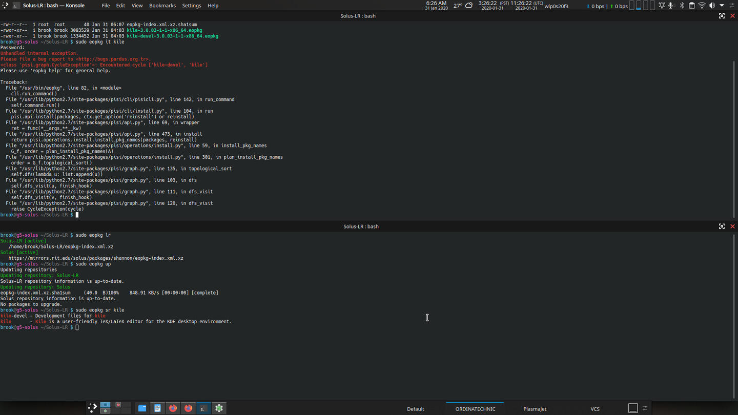Activate the first Firefox taskbar icon
Viewport: 738px width, 415px height.
pos(173,408)
